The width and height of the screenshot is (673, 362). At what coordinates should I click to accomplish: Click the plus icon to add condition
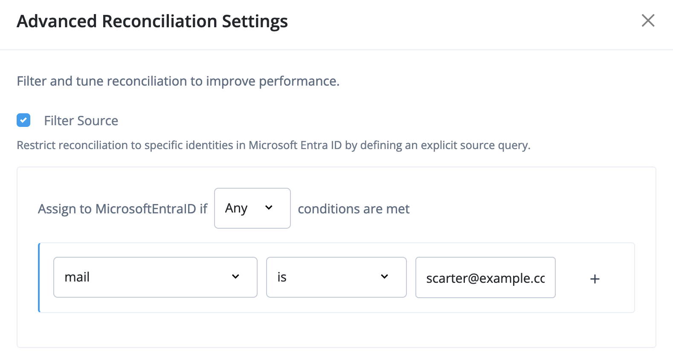[x=595, y=279]
